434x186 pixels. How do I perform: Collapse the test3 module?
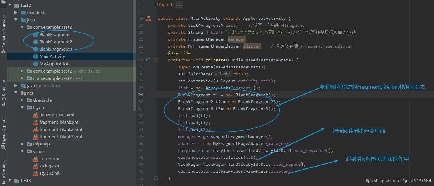(10, 180)
